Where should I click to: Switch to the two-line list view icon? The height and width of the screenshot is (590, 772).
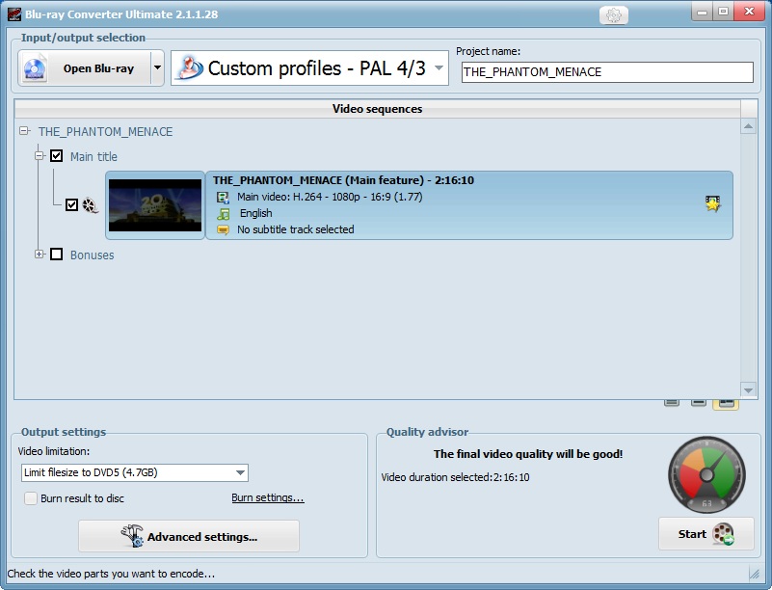click(x=698, y=403)
